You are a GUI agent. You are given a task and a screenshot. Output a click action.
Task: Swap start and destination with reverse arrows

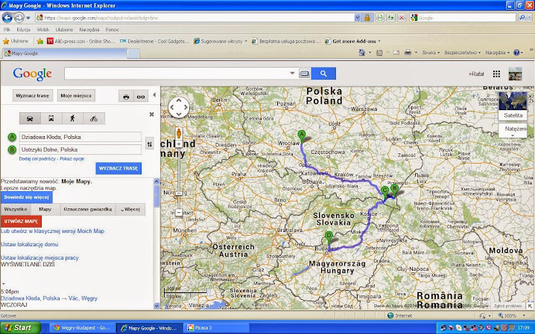pyautogui.click(x=150, y=144)
